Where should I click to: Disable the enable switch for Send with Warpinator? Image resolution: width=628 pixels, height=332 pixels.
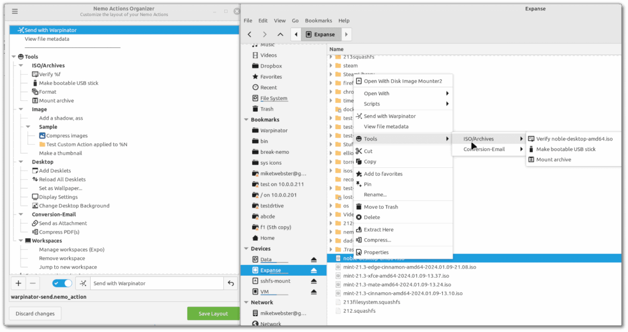point(63,283)
